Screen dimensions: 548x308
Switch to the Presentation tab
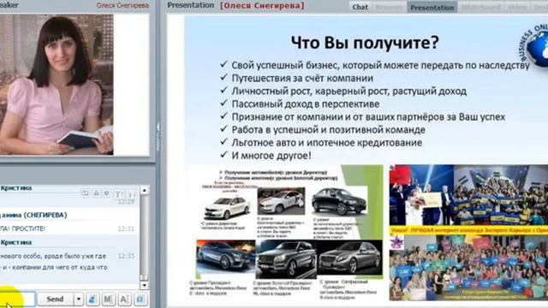(432, 8)
